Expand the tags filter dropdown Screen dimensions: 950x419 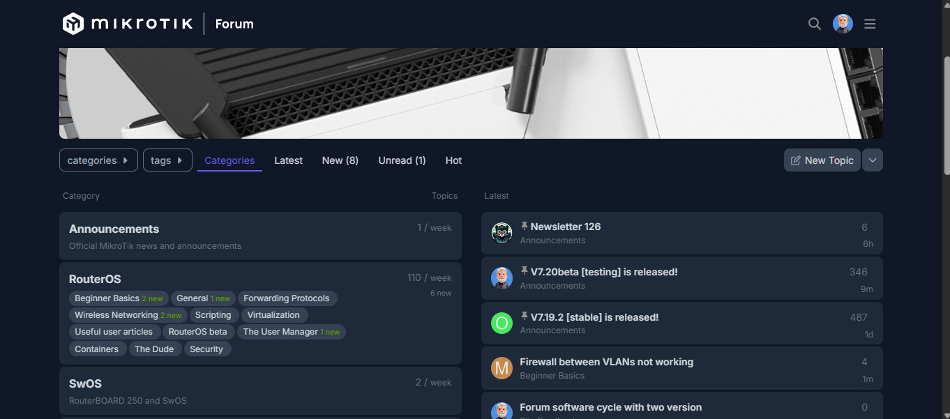pyautogui.click(x=167, y=160)
